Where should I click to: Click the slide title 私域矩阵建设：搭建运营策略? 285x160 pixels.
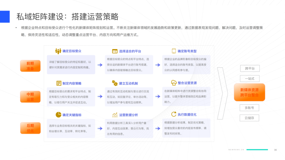click(x=68, y=17)
